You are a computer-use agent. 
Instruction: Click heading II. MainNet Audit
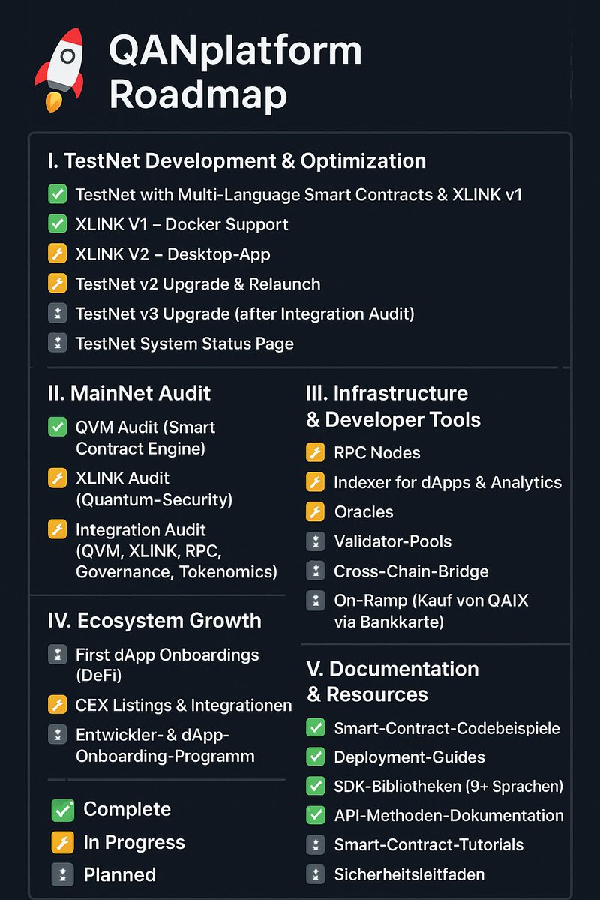(x=129, y=393)
